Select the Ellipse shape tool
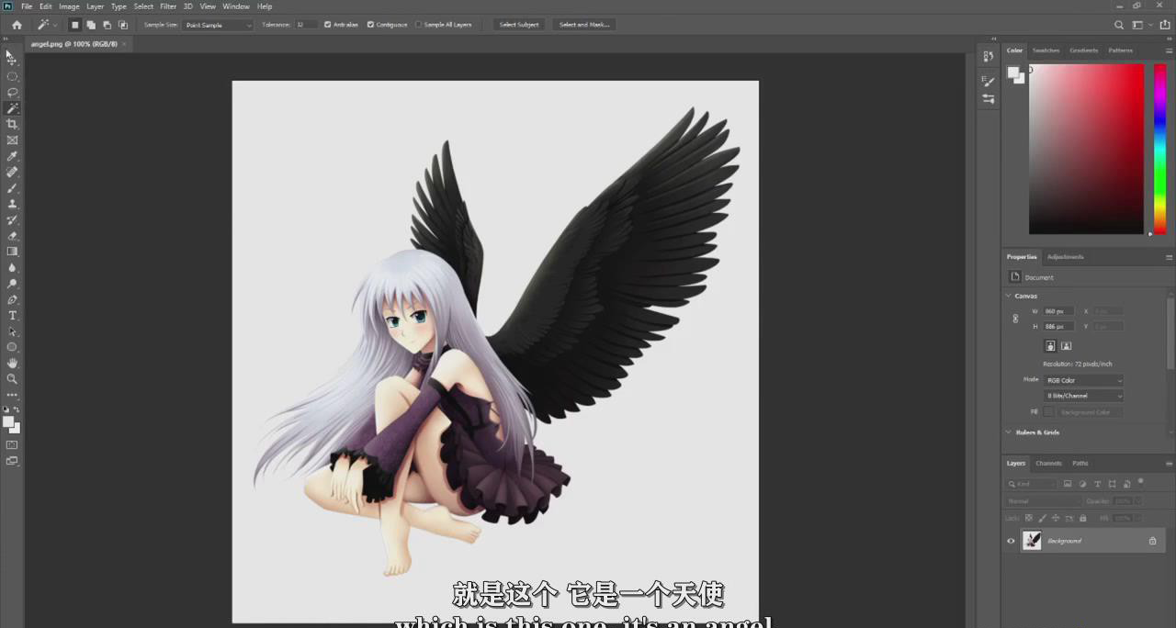 12,347
